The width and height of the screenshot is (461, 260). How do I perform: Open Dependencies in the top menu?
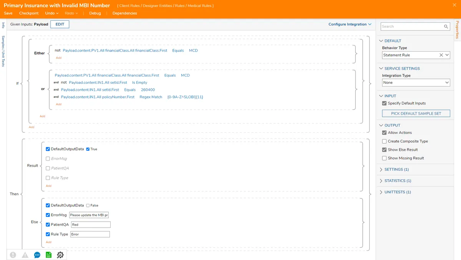(x=124, y=13)
